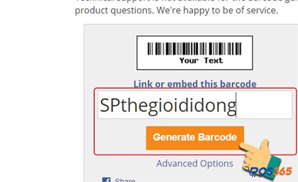Click the Share link beside Facebook icon
This screenshot has width=298, height=182.
pyautogui.click(x=125, y=180)
